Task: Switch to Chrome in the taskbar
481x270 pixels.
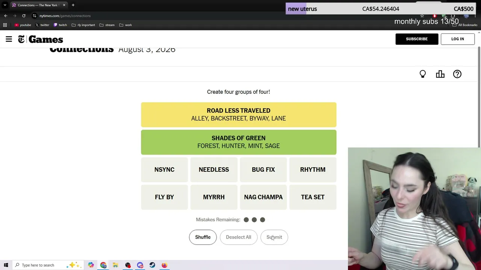Action: coord(103,265)
